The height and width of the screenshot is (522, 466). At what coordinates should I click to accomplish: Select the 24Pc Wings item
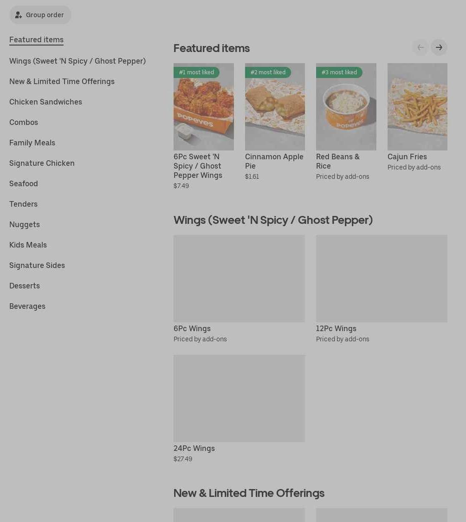239,409
